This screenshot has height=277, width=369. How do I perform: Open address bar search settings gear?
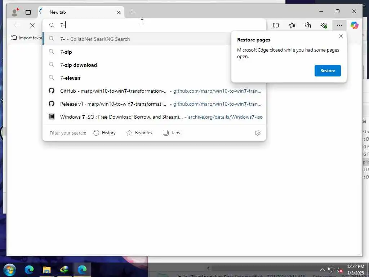(258, 133)
